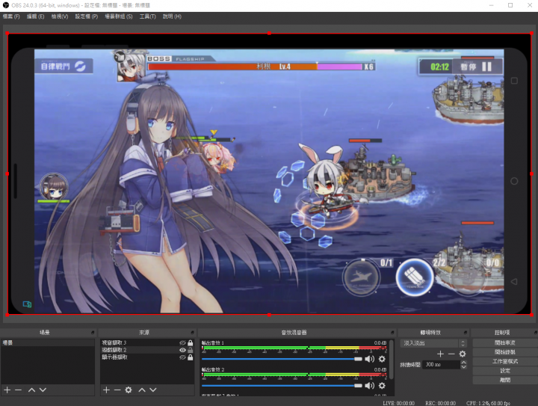Open the 場景群組 (S) menu
The height and width of the screenshot is (406, 538).
pyautogui.click(x=119, y=16)
